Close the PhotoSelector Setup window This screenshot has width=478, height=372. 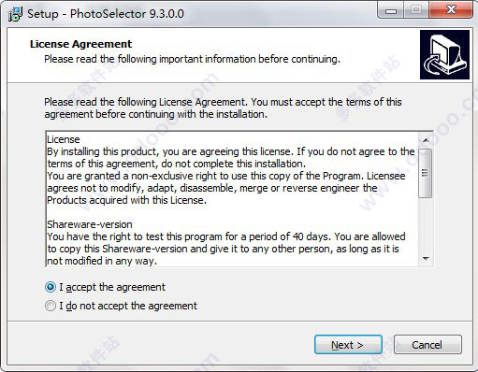pyautogui.click(x=451, y=10)
